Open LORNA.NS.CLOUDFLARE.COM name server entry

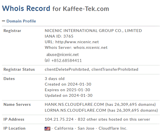76,110
